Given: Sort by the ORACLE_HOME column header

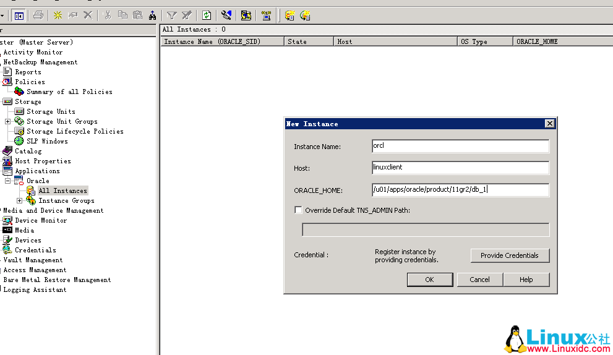Looking at the screenshot, I should tap(563, 41).
